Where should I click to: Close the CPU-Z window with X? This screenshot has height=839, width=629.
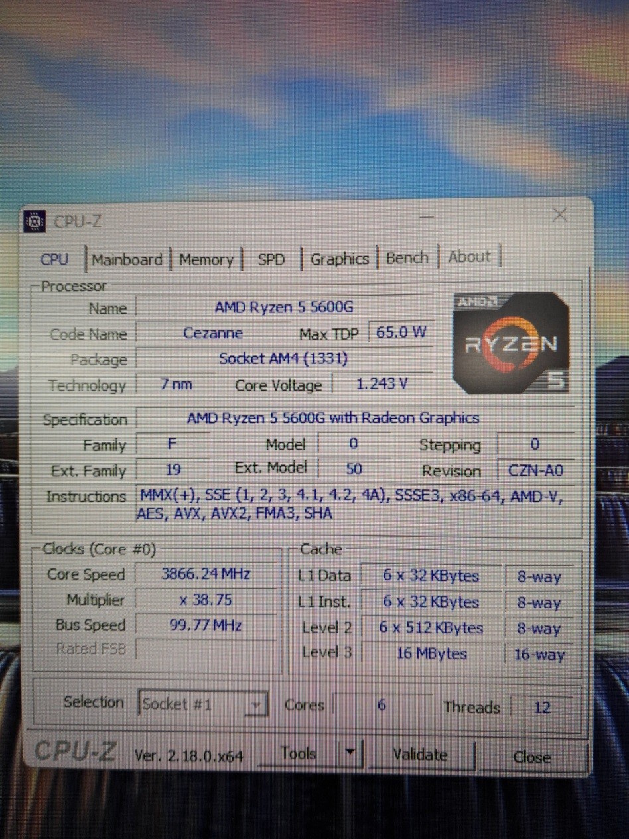[x=559, y=215]
